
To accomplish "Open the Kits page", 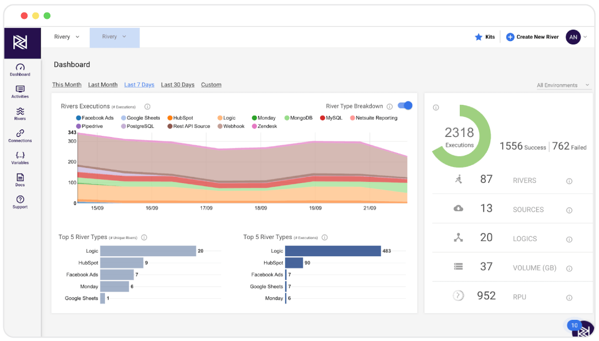I will pyautogui.click(x=485, y=37).
